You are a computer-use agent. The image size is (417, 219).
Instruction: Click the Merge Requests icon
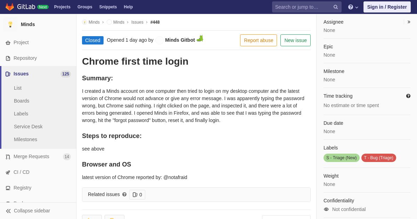[8, 157]
